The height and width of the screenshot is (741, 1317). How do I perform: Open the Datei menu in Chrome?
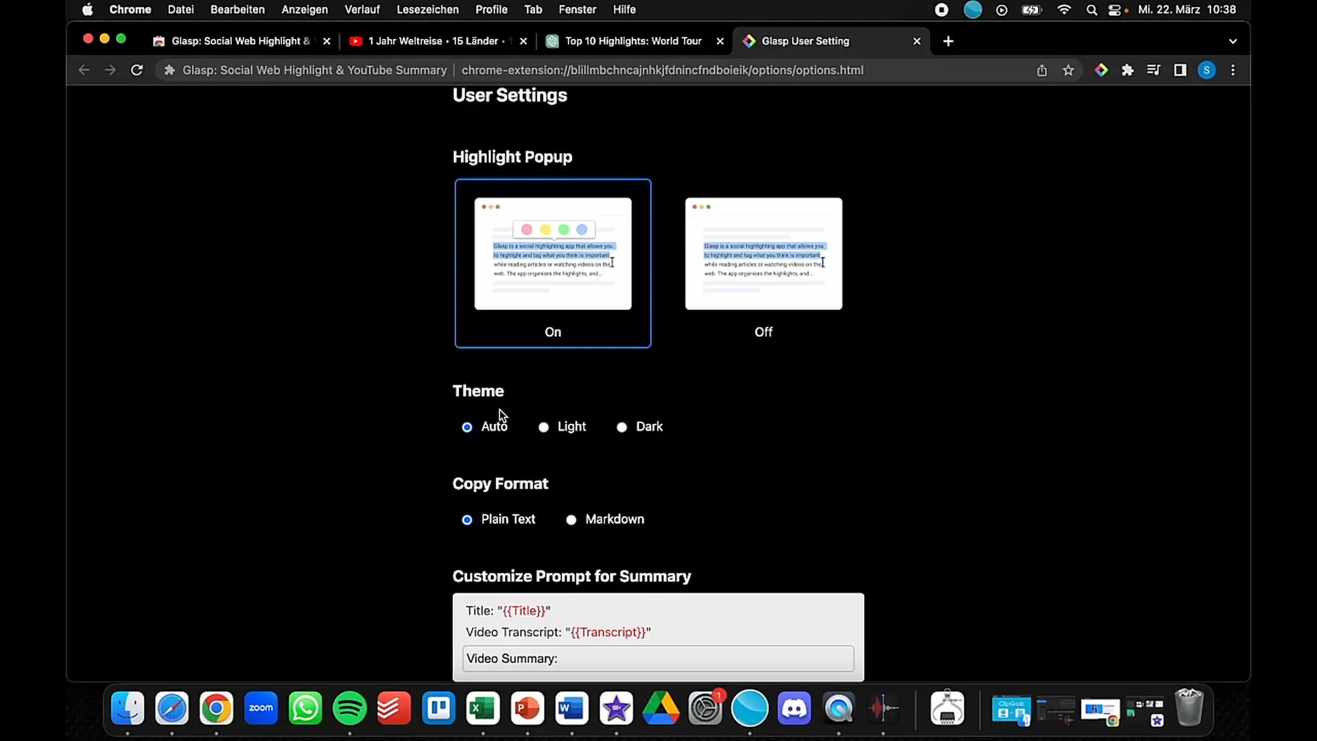[x=181, y=10]
